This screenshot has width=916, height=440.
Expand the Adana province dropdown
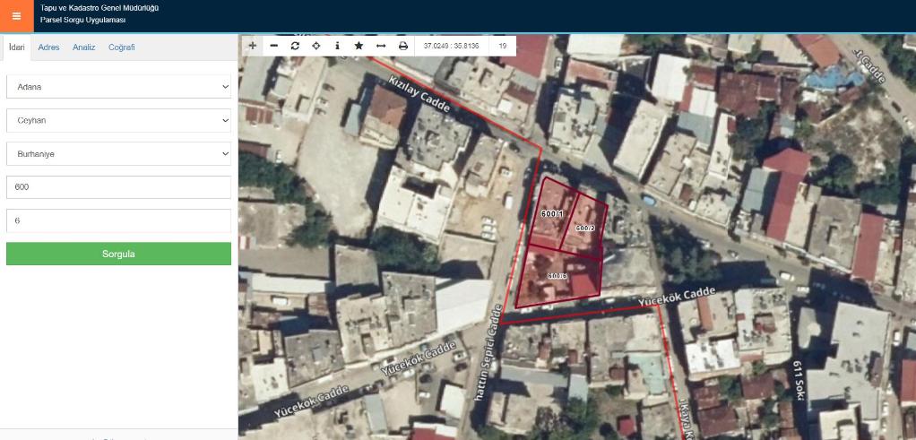118,87
